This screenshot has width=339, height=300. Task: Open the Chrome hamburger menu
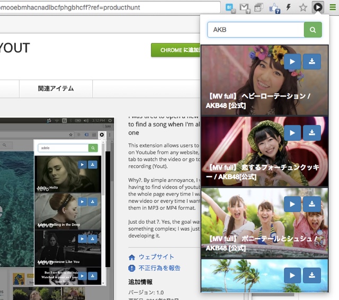pyautogui.click(x=333, y=7)
